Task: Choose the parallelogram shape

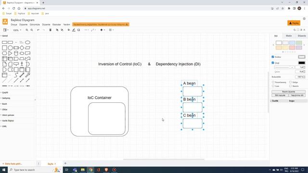Action: click(x=28, y=48)
